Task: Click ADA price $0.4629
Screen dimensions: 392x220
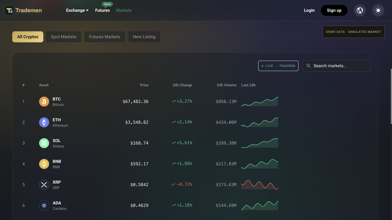Action: (x=139, y=205)
